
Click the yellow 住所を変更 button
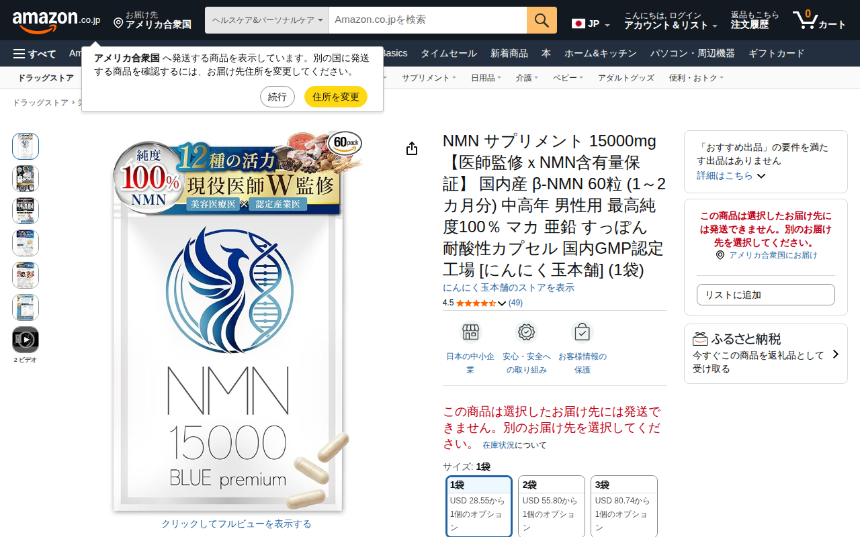point(336,97)
